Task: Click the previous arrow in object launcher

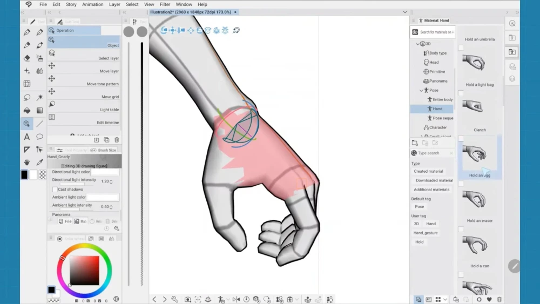Action: click(x=154, y=299)
